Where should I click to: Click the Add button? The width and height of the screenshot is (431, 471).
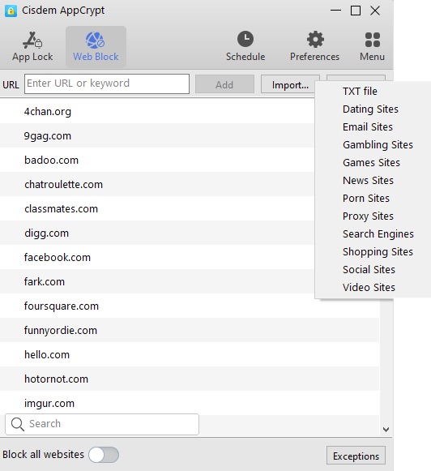point(224,84)
